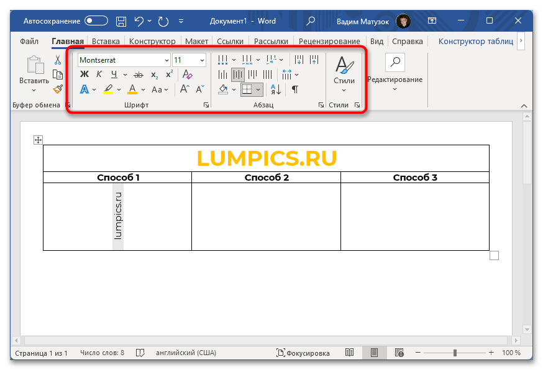Click the clear formatting eraser icon
543x370 pixels.
pyautogui.click(x=187, y=74)
